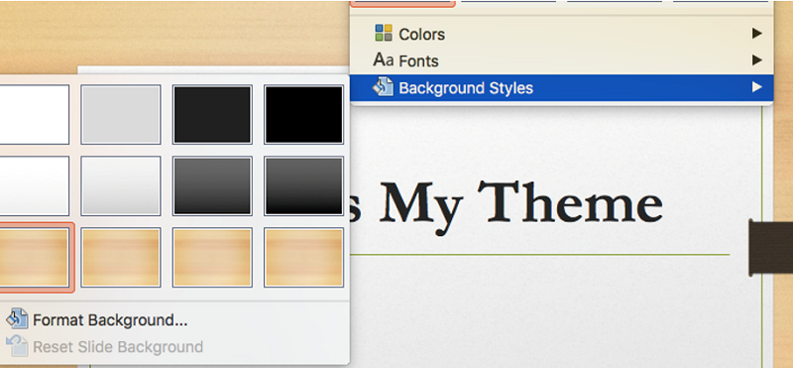
Task: Click the Background Styles paint bucket icon
Action: (x=384, y=87)
